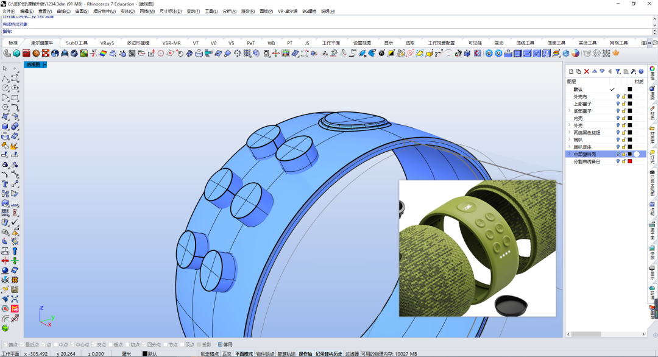This screenshot has height=357, width=658.
Task: Click the text T tool in left sidebar
Action: pos(5,184)
